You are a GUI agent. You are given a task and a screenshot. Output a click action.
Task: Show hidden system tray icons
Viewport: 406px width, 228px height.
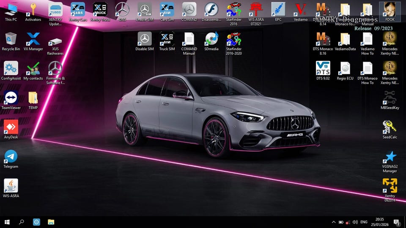coord(334,222)
